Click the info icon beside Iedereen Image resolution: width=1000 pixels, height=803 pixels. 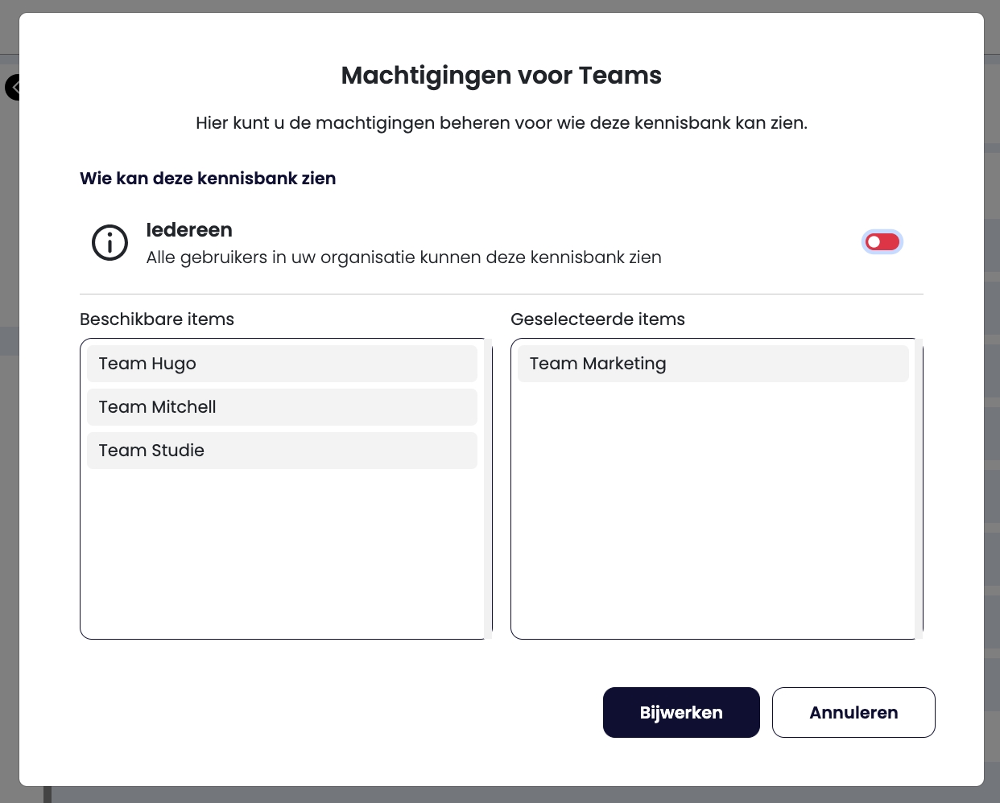coord(110,242)
